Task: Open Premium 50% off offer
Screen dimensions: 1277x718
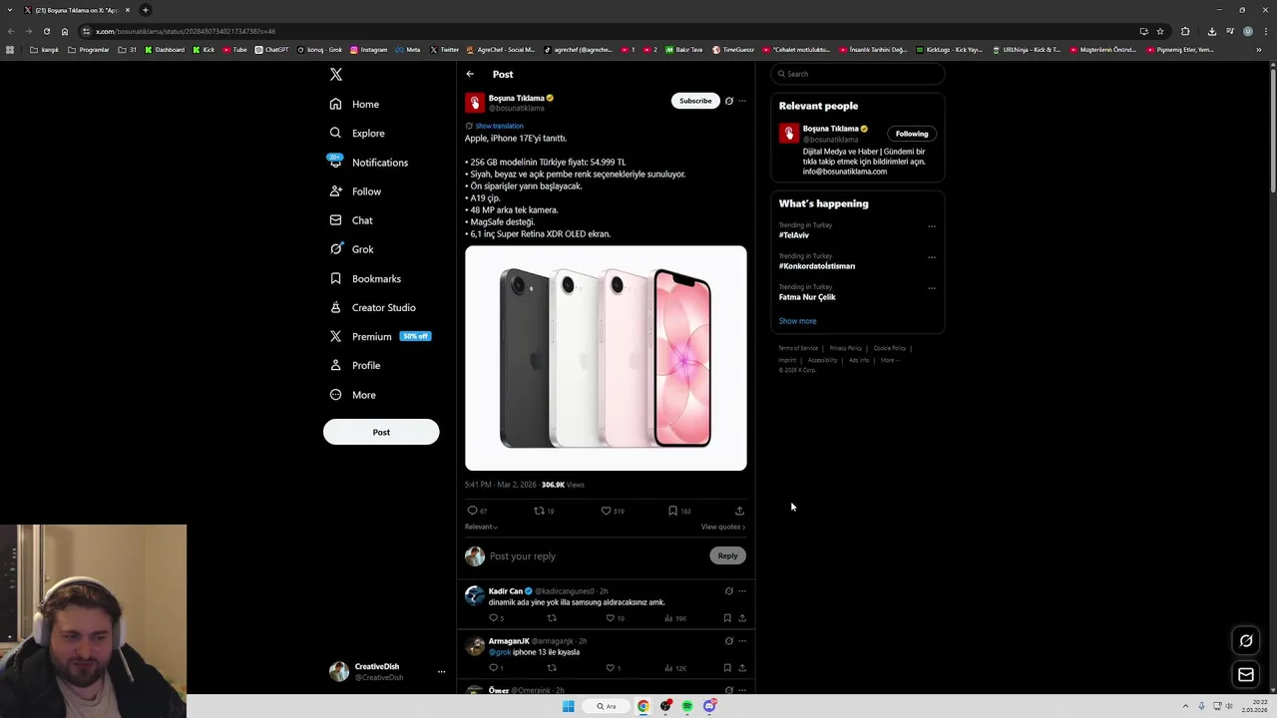Action: (380, 336)
